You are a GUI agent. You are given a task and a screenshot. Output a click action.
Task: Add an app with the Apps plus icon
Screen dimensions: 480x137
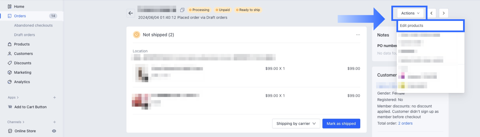[x=54, y=97]
